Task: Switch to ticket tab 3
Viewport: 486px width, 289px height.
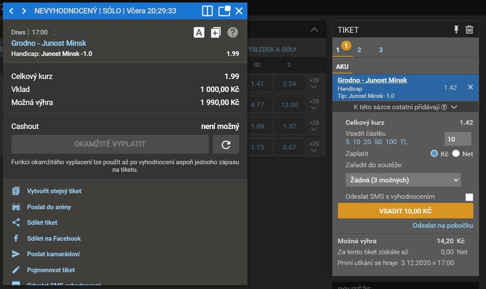Action: [x=380, y=50]
